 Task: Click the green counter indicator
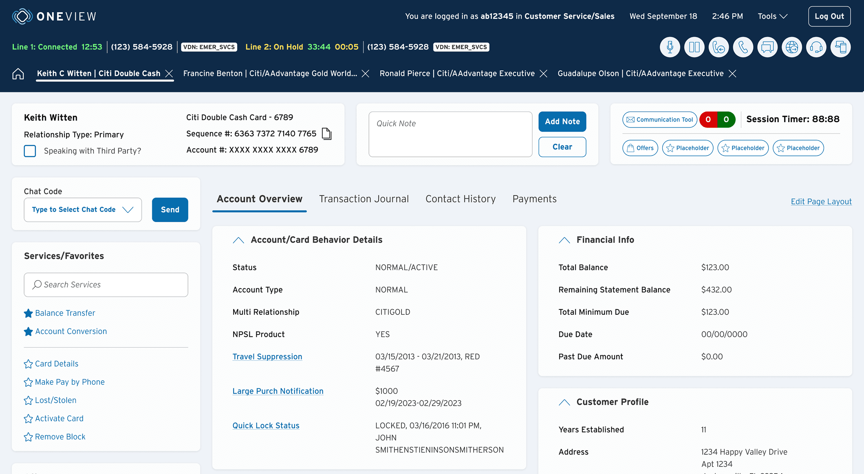726,120
